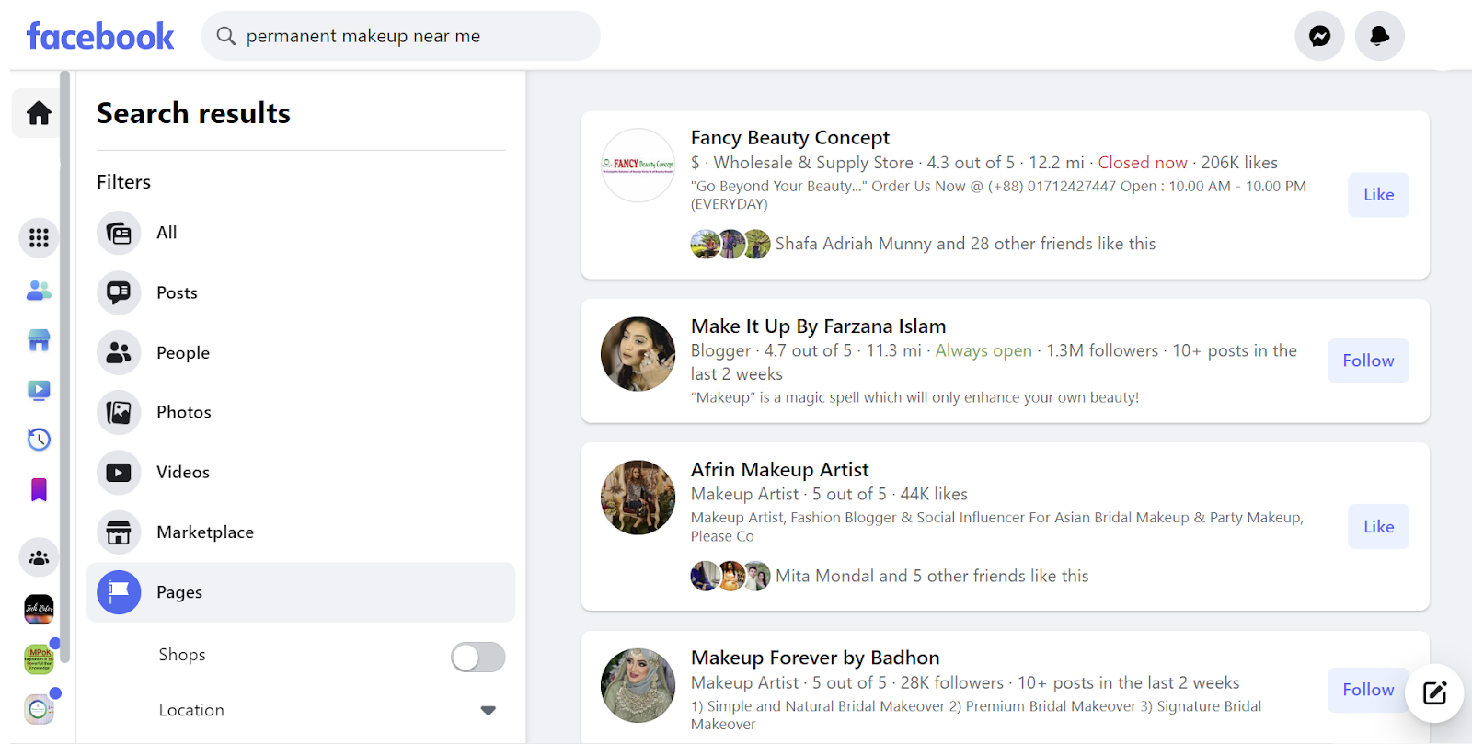Open the menu grid icon

click(39, 238)
